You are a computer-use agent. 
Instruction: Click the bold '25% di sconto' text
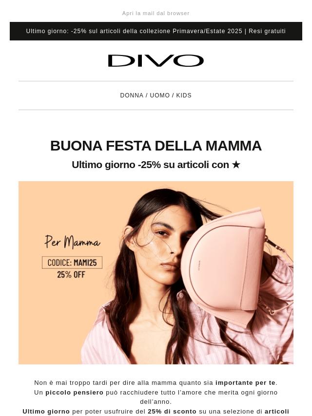click(x=172, y=411)
